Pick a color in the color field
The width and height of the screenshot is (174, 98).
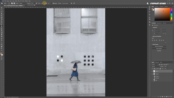tap(162, 14)
